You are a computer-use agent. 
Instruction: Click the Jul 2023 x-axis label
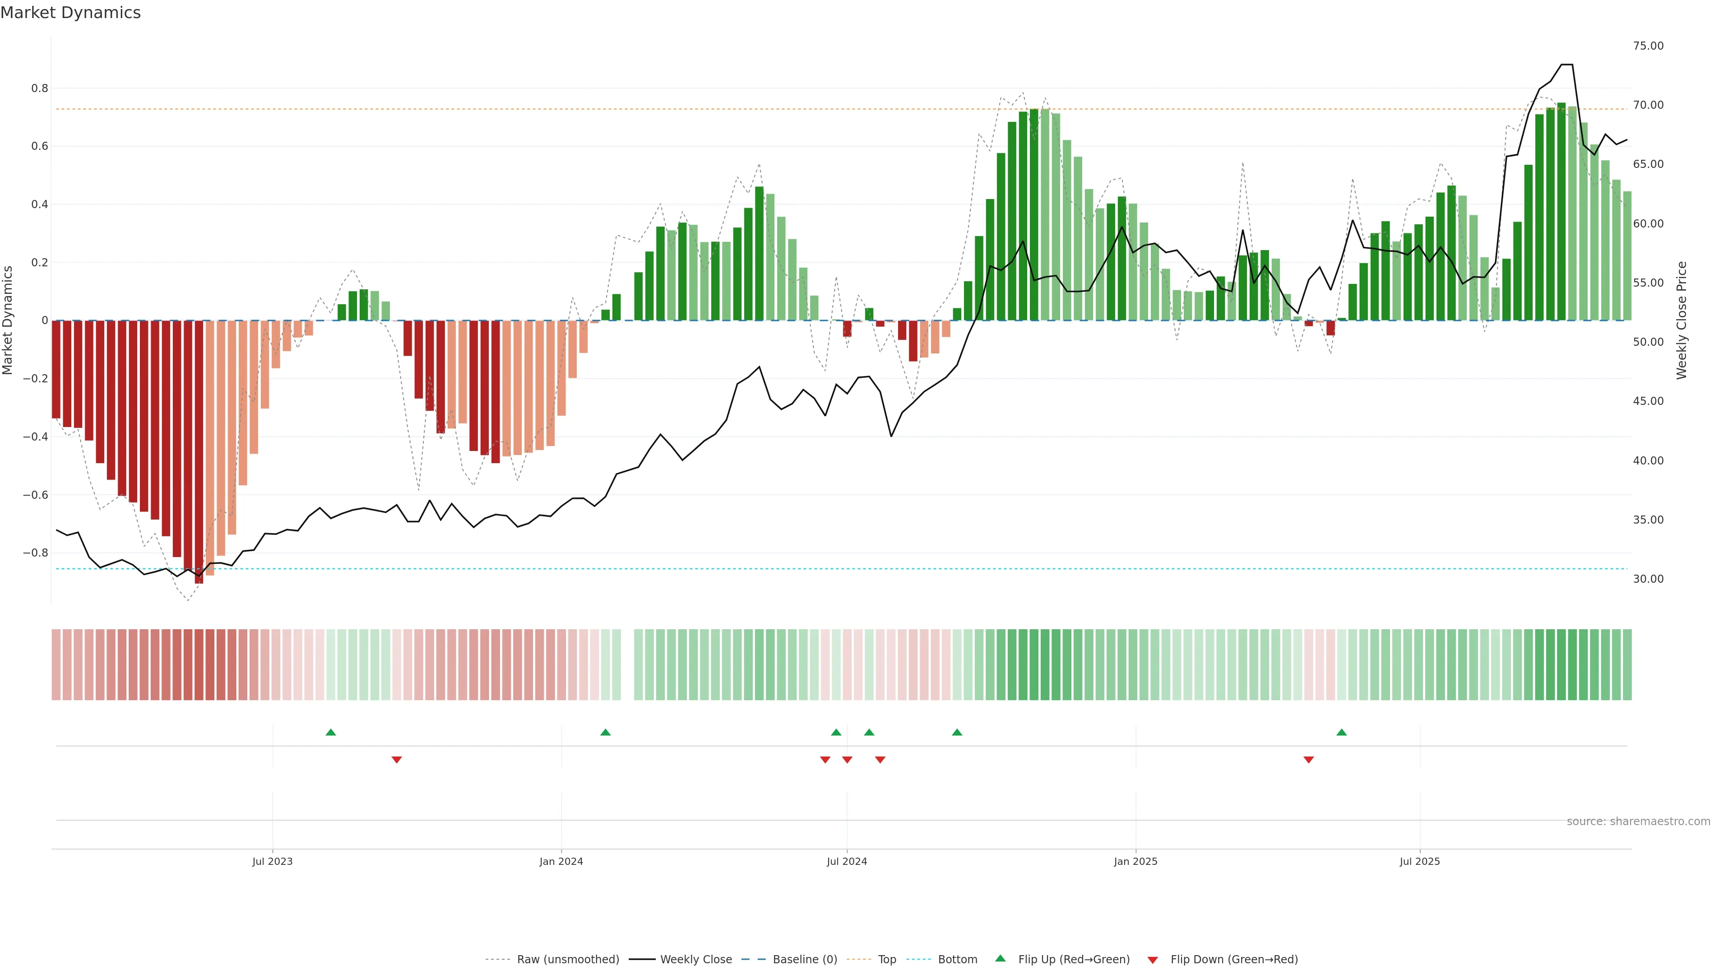click(272, 861)
